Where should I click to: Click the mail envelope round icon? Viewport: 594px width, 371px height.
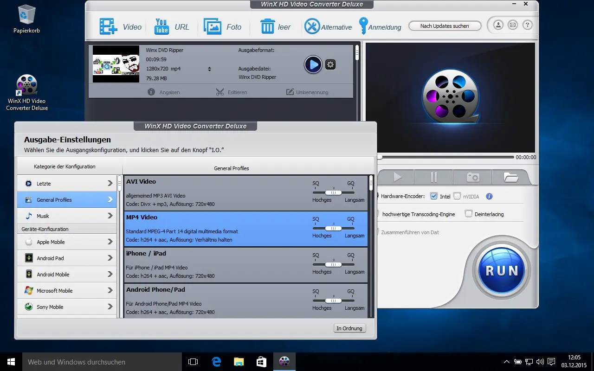512,25
